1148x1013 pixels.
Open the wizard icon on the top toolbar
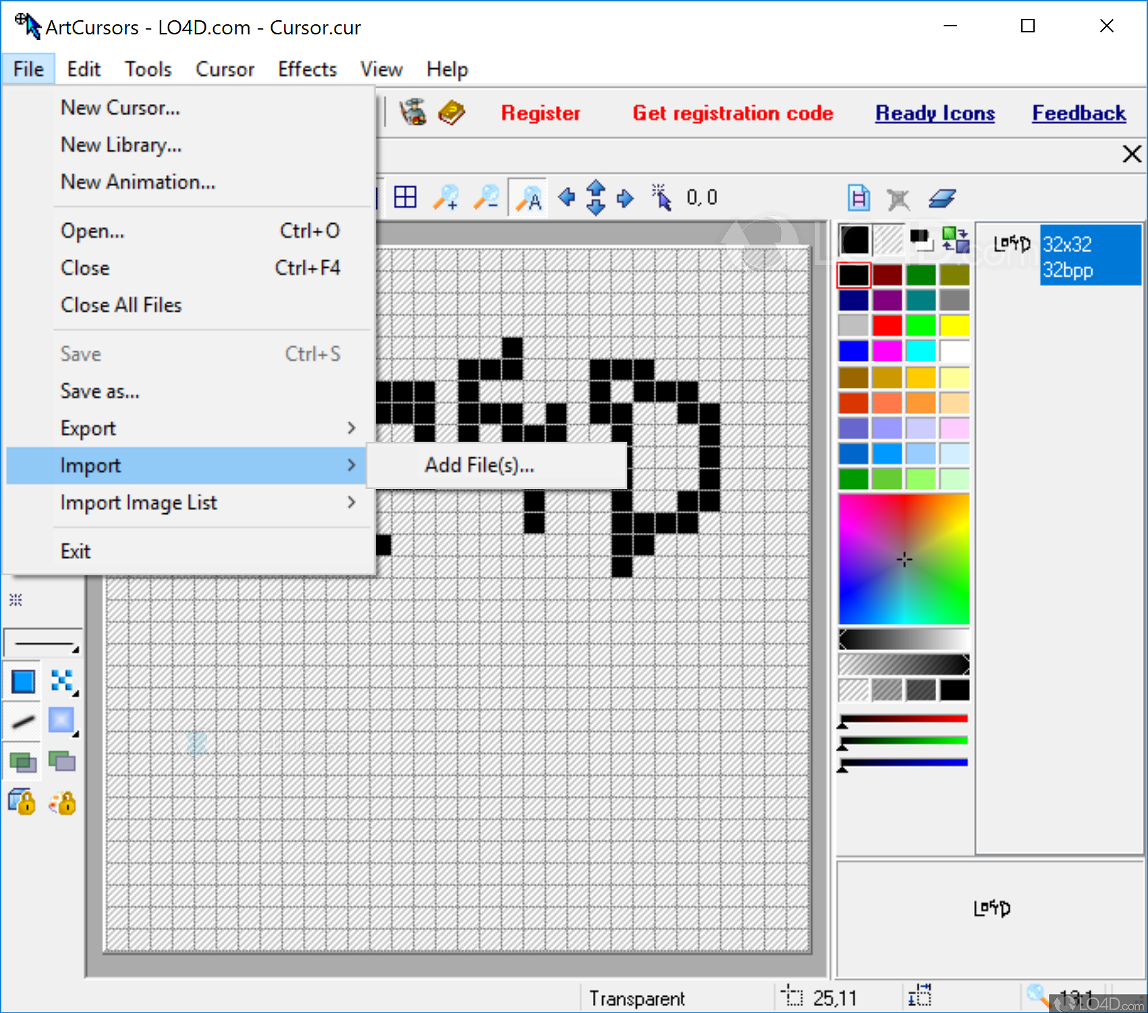coord(413,112)
